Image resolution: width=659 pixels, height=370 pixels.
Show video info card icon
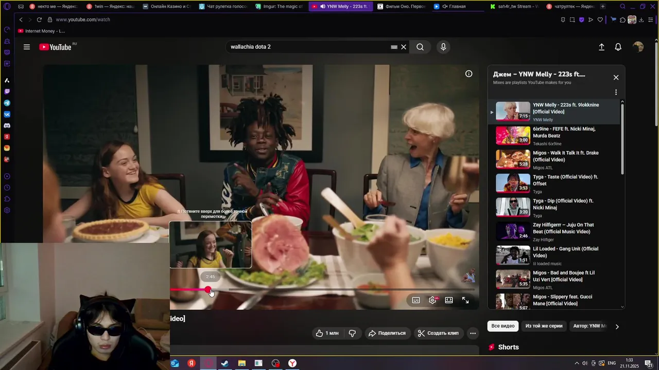pyautogui.click(x=469, y=73)
